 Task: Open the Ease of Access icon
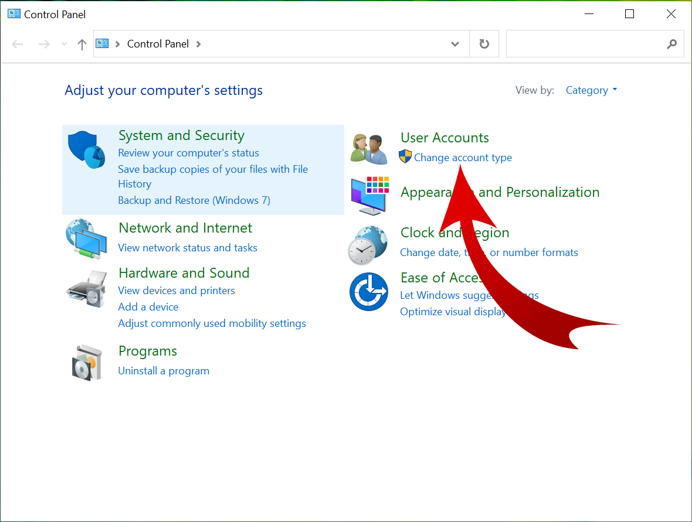(x=368, y=291)
